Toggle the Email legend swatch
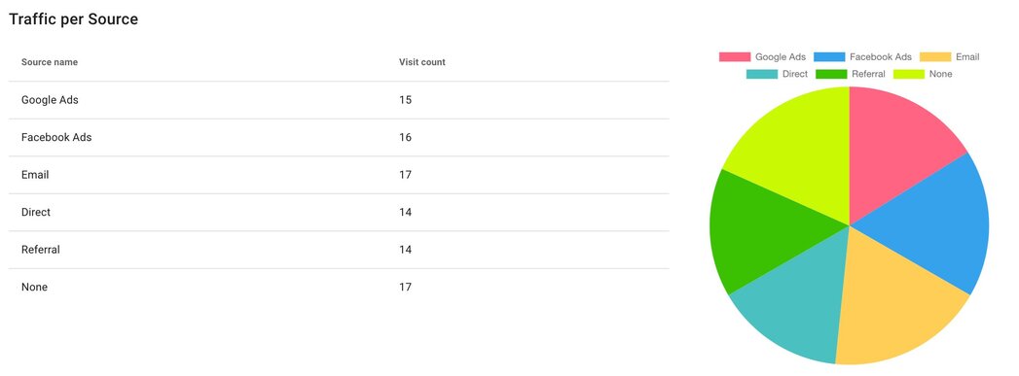The height and width of the screenshot is (376, 1019). (935, 57)
